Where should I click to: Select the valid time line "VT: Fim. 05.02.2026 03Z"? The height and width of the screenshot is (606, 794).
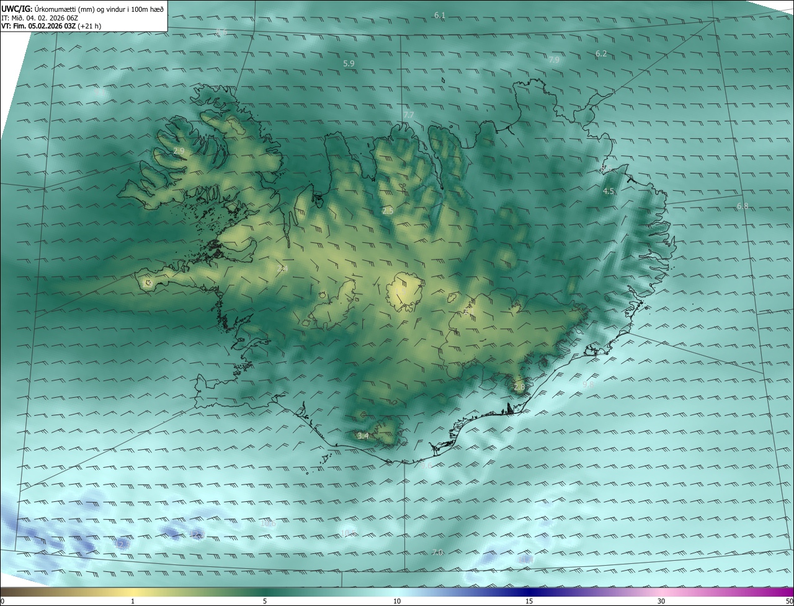click(x=40, y=26)
